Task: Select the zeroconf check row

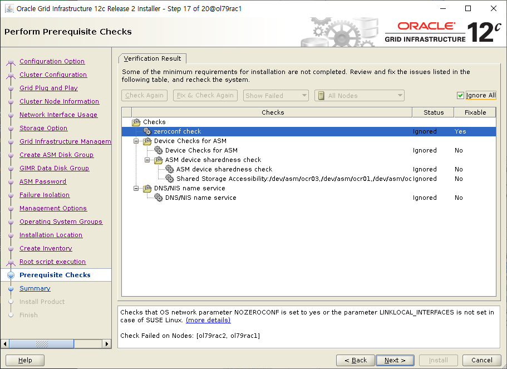Action: (x=309, y=131)
